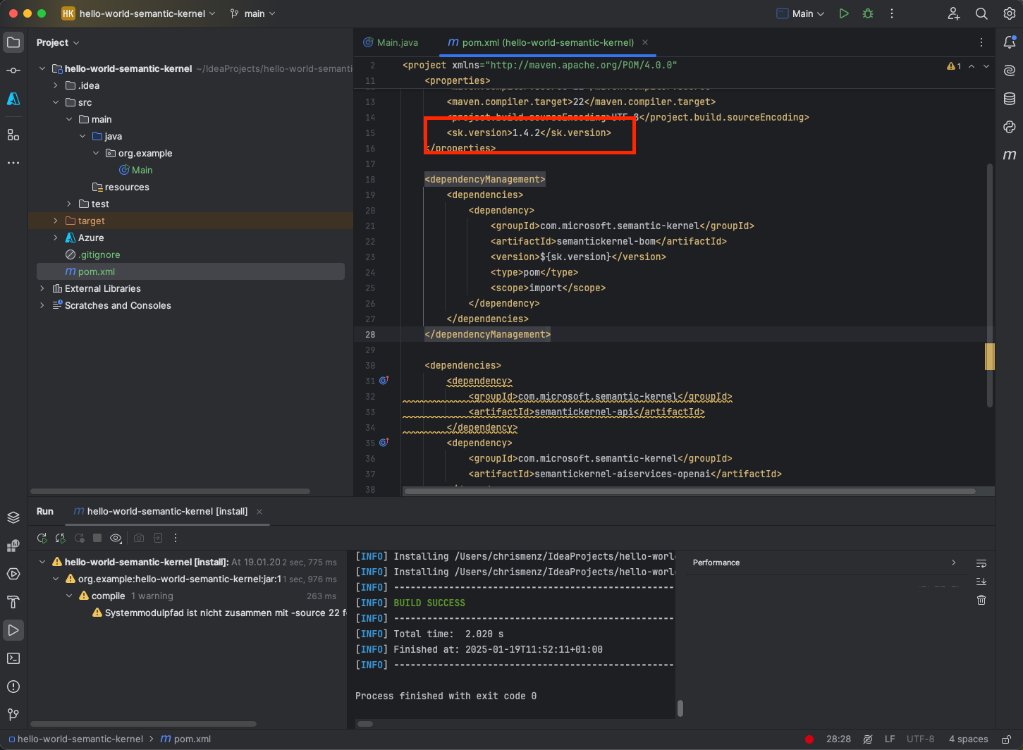Expand the Performance section arrow
This screenshot has width=1023, height=750.
click(953, 562)
